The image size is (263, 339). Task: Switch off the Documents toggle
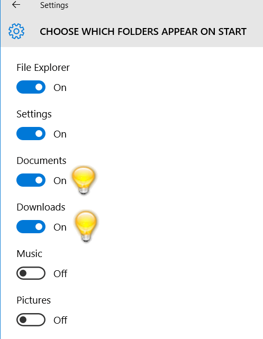(31, 180)
